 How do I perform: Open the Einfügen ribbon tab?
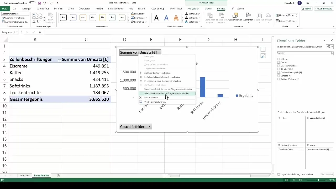point(27,9)
